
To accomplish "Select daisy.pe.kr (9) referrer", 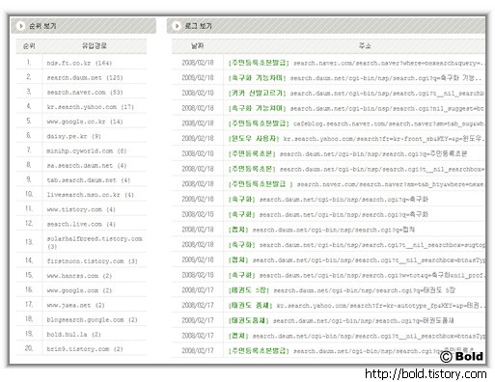I will (73, 136).
